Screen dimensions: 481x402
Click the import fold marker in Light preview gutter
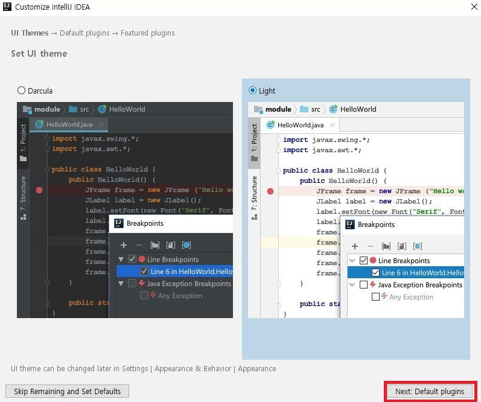(x=278, y=139)
